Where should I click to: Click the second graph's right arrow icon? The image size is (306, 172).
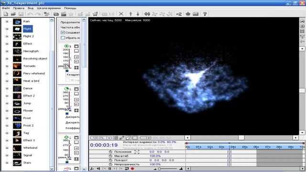[76, 100]
